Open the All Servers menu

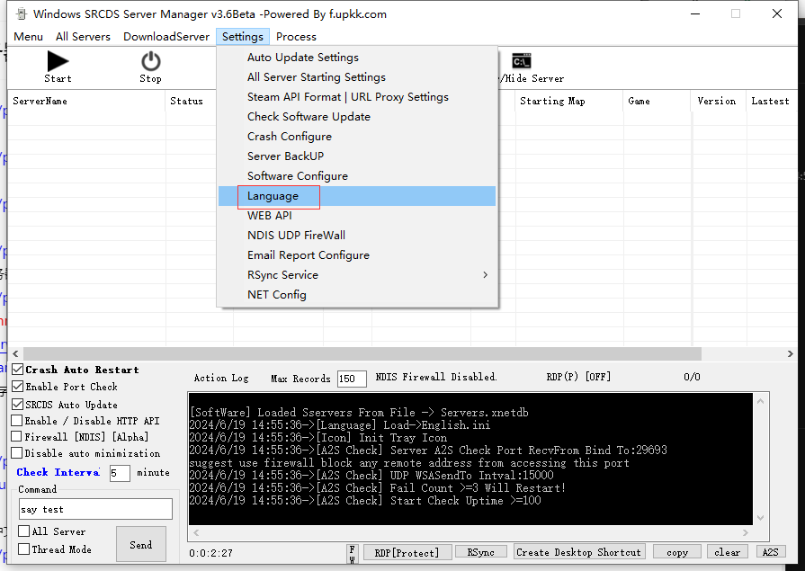pos(83,37)
